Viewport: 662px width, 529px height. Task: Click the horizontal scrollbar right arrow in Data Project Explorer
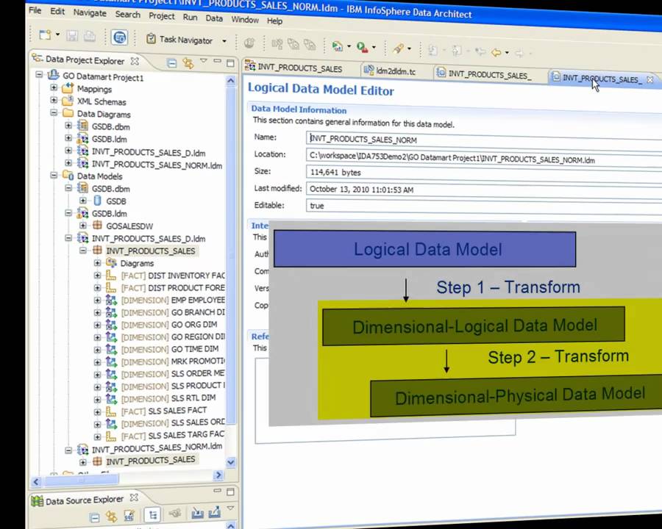point(218,475)
